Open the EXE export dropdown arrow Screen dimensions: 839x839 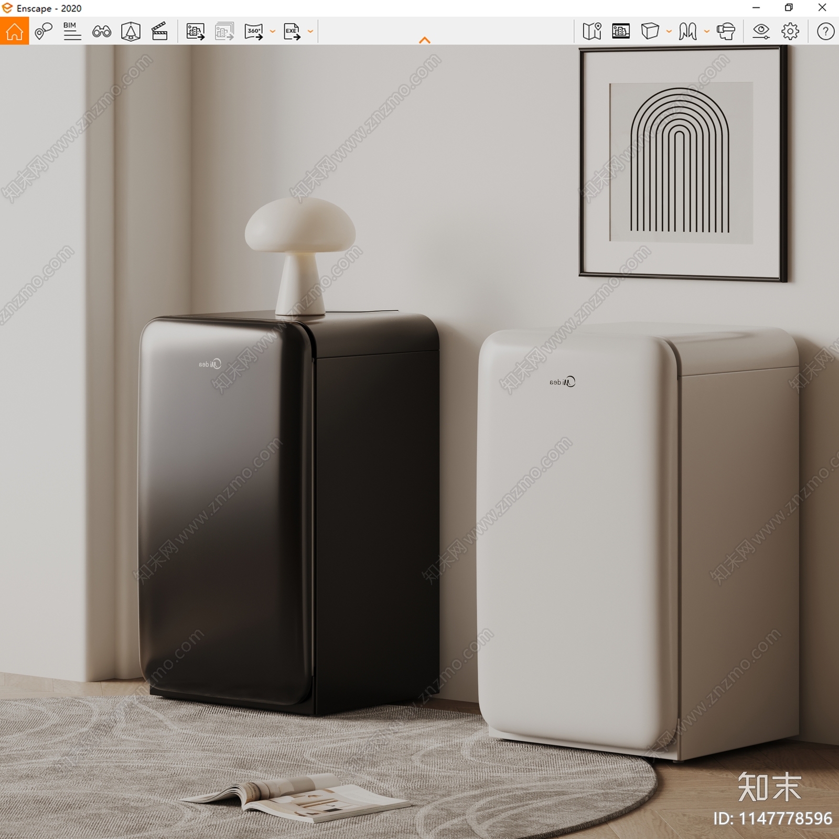click(x=310, y=31)
